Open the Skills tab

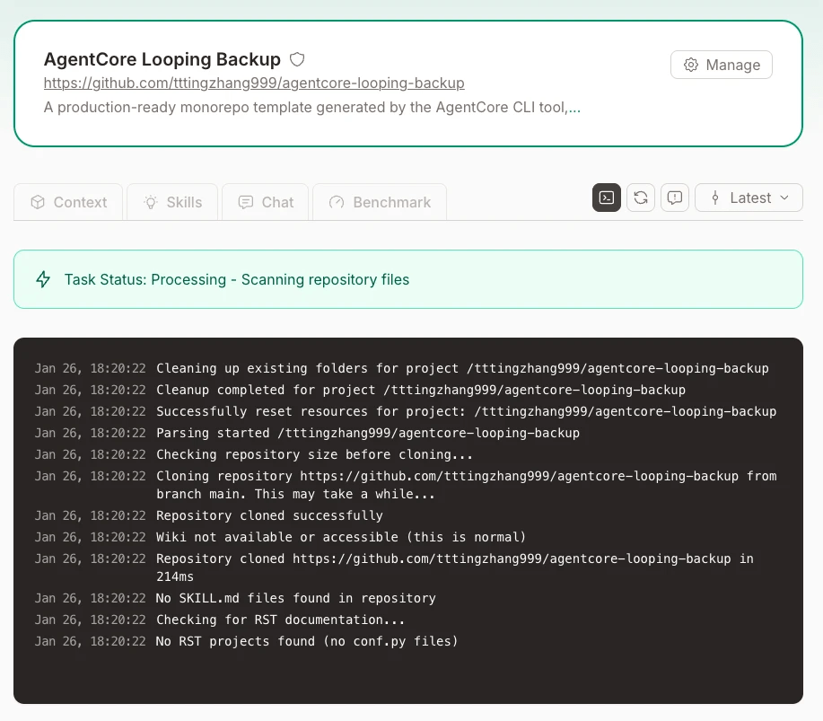pyautogui.click(x=172, y=202)
